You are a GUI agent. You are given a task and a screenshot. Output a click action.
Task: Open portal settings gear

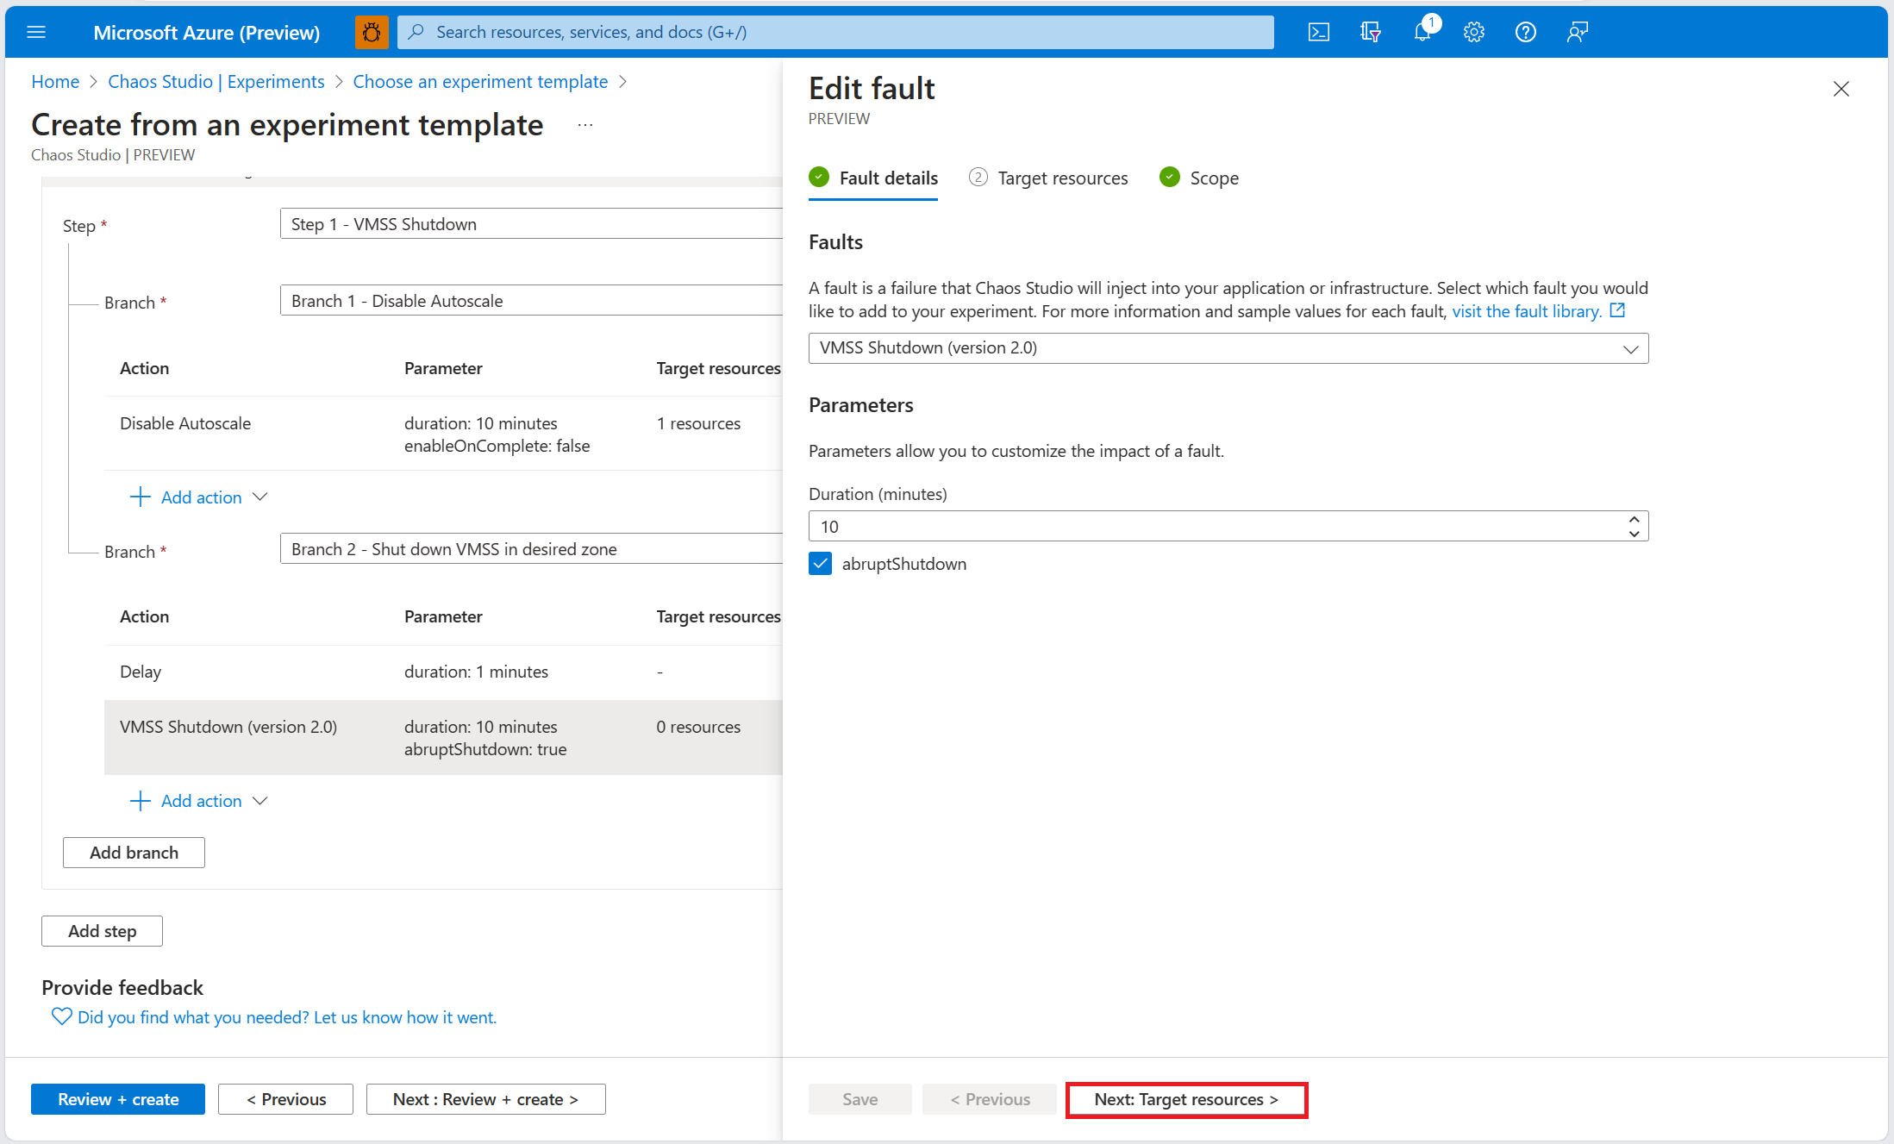pyautogui.click(x=1473, y=32)
